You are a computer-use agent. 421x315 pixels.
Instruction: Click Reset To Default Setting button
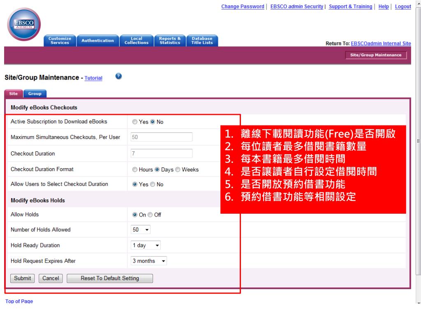pyautogui.click(x=110, y=278)
